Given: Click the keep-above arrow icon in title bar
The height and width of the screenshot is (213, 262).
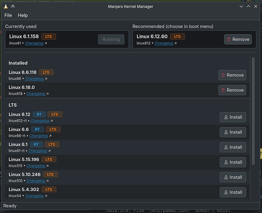Looking at the screenshot, I should pyautogui.click(x=13, y=6).
